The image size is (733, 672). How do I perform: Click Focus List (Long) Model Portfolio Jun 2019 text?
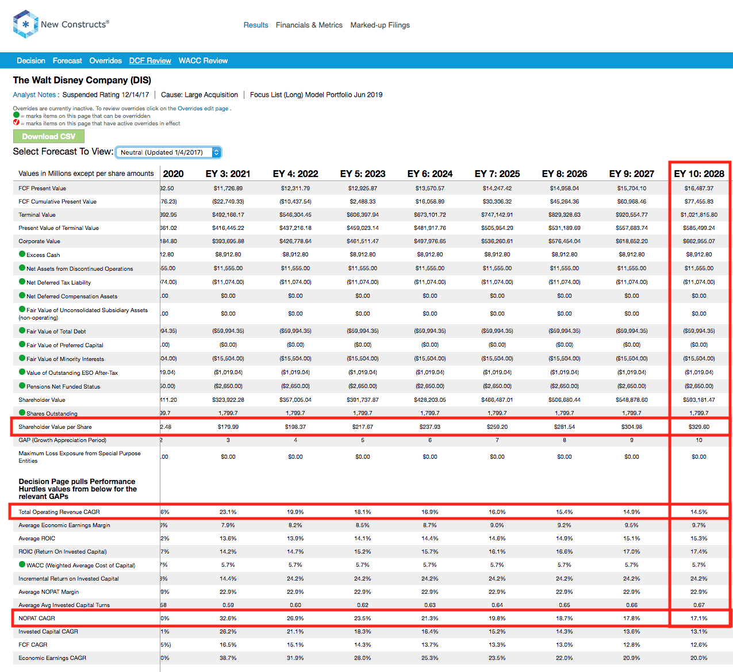(x=316, y=95)
